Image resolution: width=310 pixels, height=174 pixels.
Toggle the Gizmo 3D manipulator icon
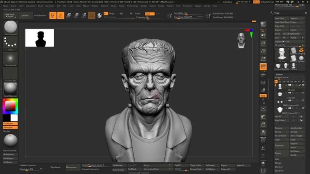click(92, 15)
